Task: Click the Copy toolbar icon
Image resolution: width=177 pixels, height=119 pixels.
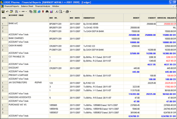Action: coord(31,11)
